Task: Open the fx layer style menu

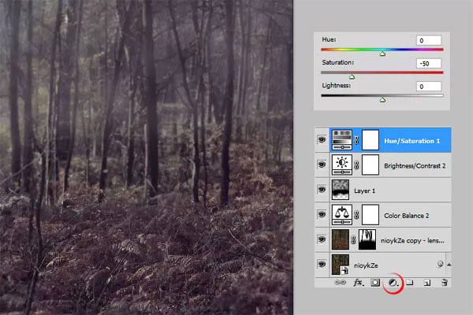Action: coord(359,283)
